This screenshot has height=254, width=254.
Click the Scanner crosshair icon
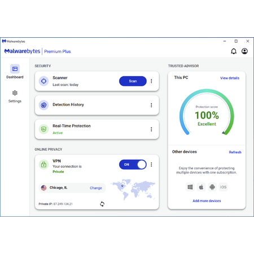click(x=43, y=81)
